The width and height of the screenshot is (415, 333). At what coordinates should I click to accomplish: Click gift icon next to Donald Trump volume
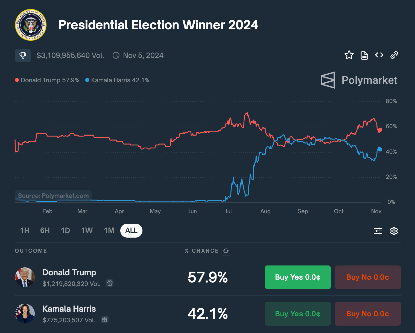110,283
